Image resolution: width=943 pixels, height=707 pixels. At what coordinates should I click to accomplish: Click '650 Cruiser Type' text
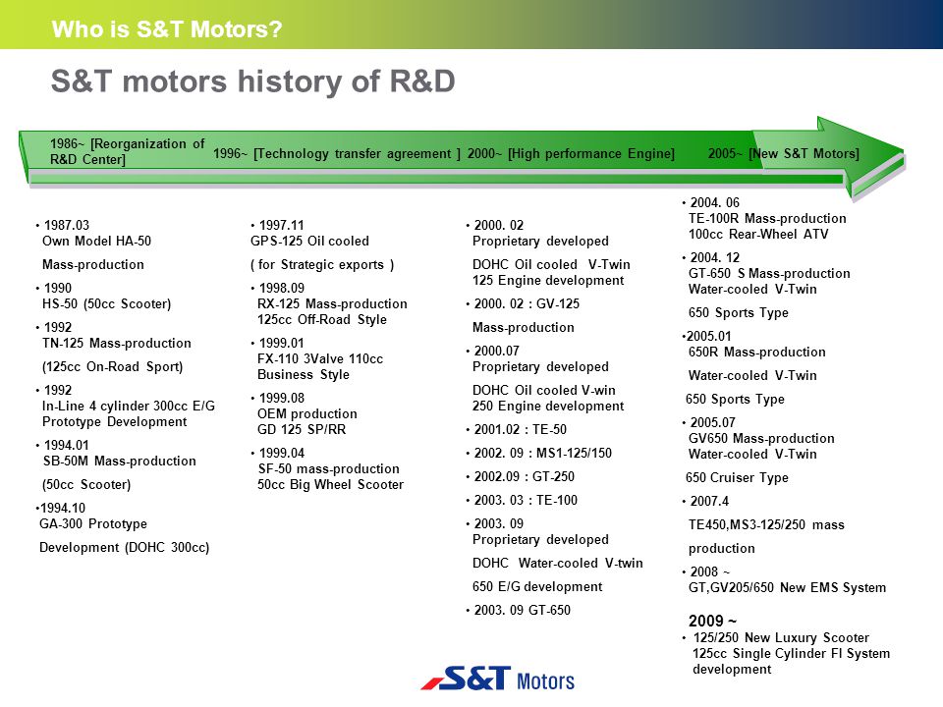point(737,478)
